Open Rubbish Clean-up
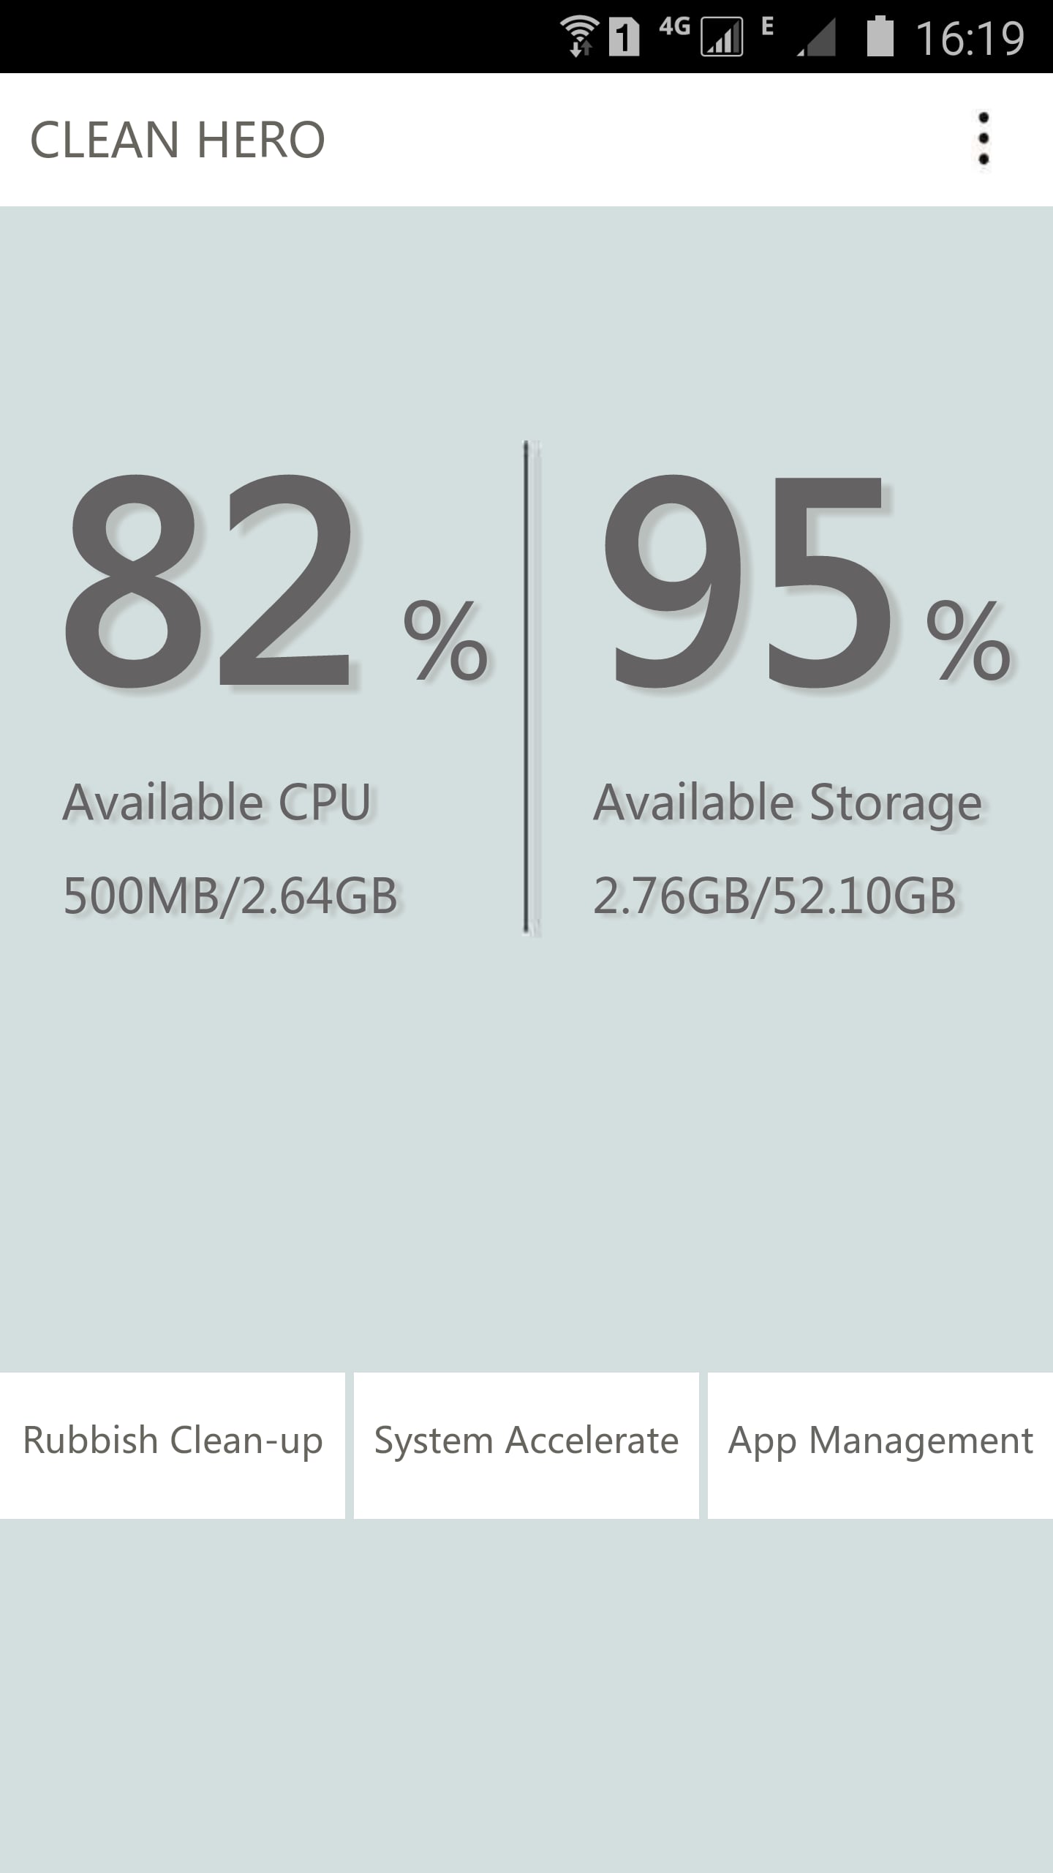This screenshot has height=1873, width=1053. 173,1441
